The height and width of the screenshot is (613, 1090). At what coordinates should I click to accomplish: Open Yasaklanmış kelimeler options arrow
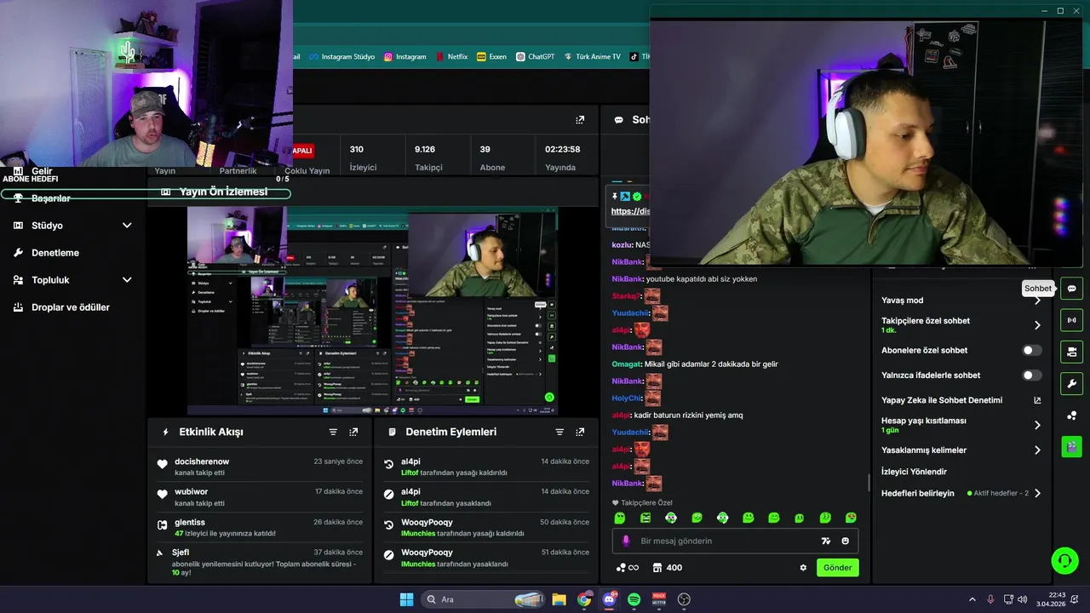pyautogui.click(x=1037, y=450)
